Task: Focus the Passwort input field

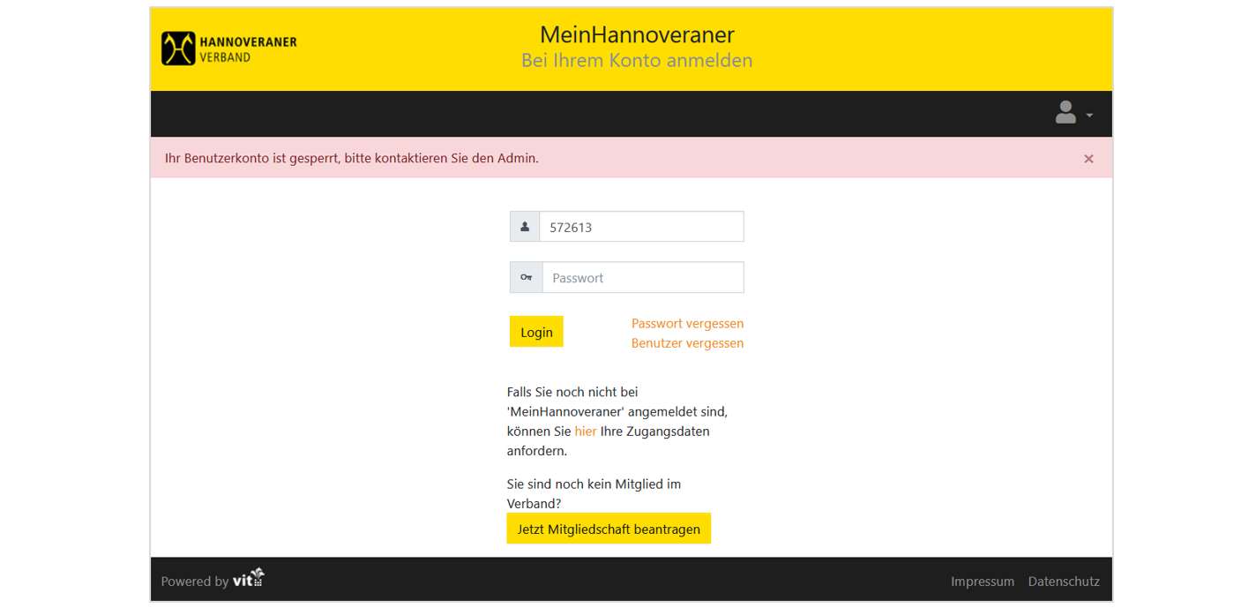Action: coord(643,277)
